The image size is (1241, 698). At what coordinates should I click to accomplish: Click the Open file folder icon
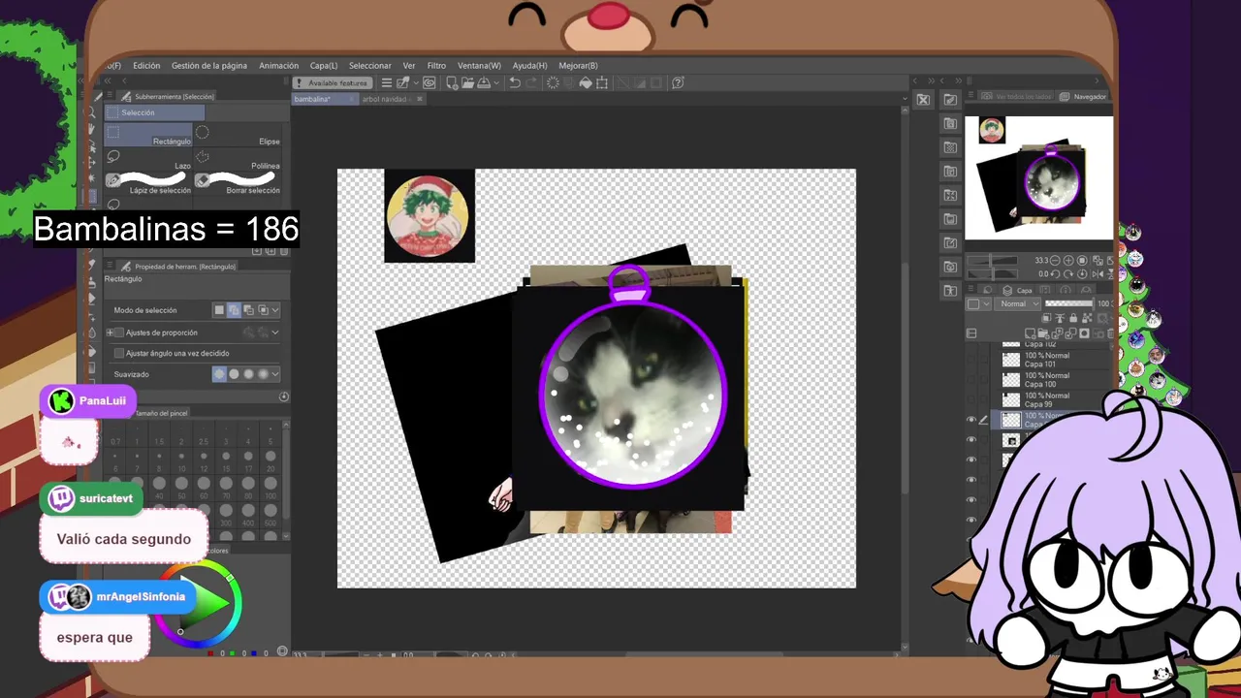click(466, 82)
